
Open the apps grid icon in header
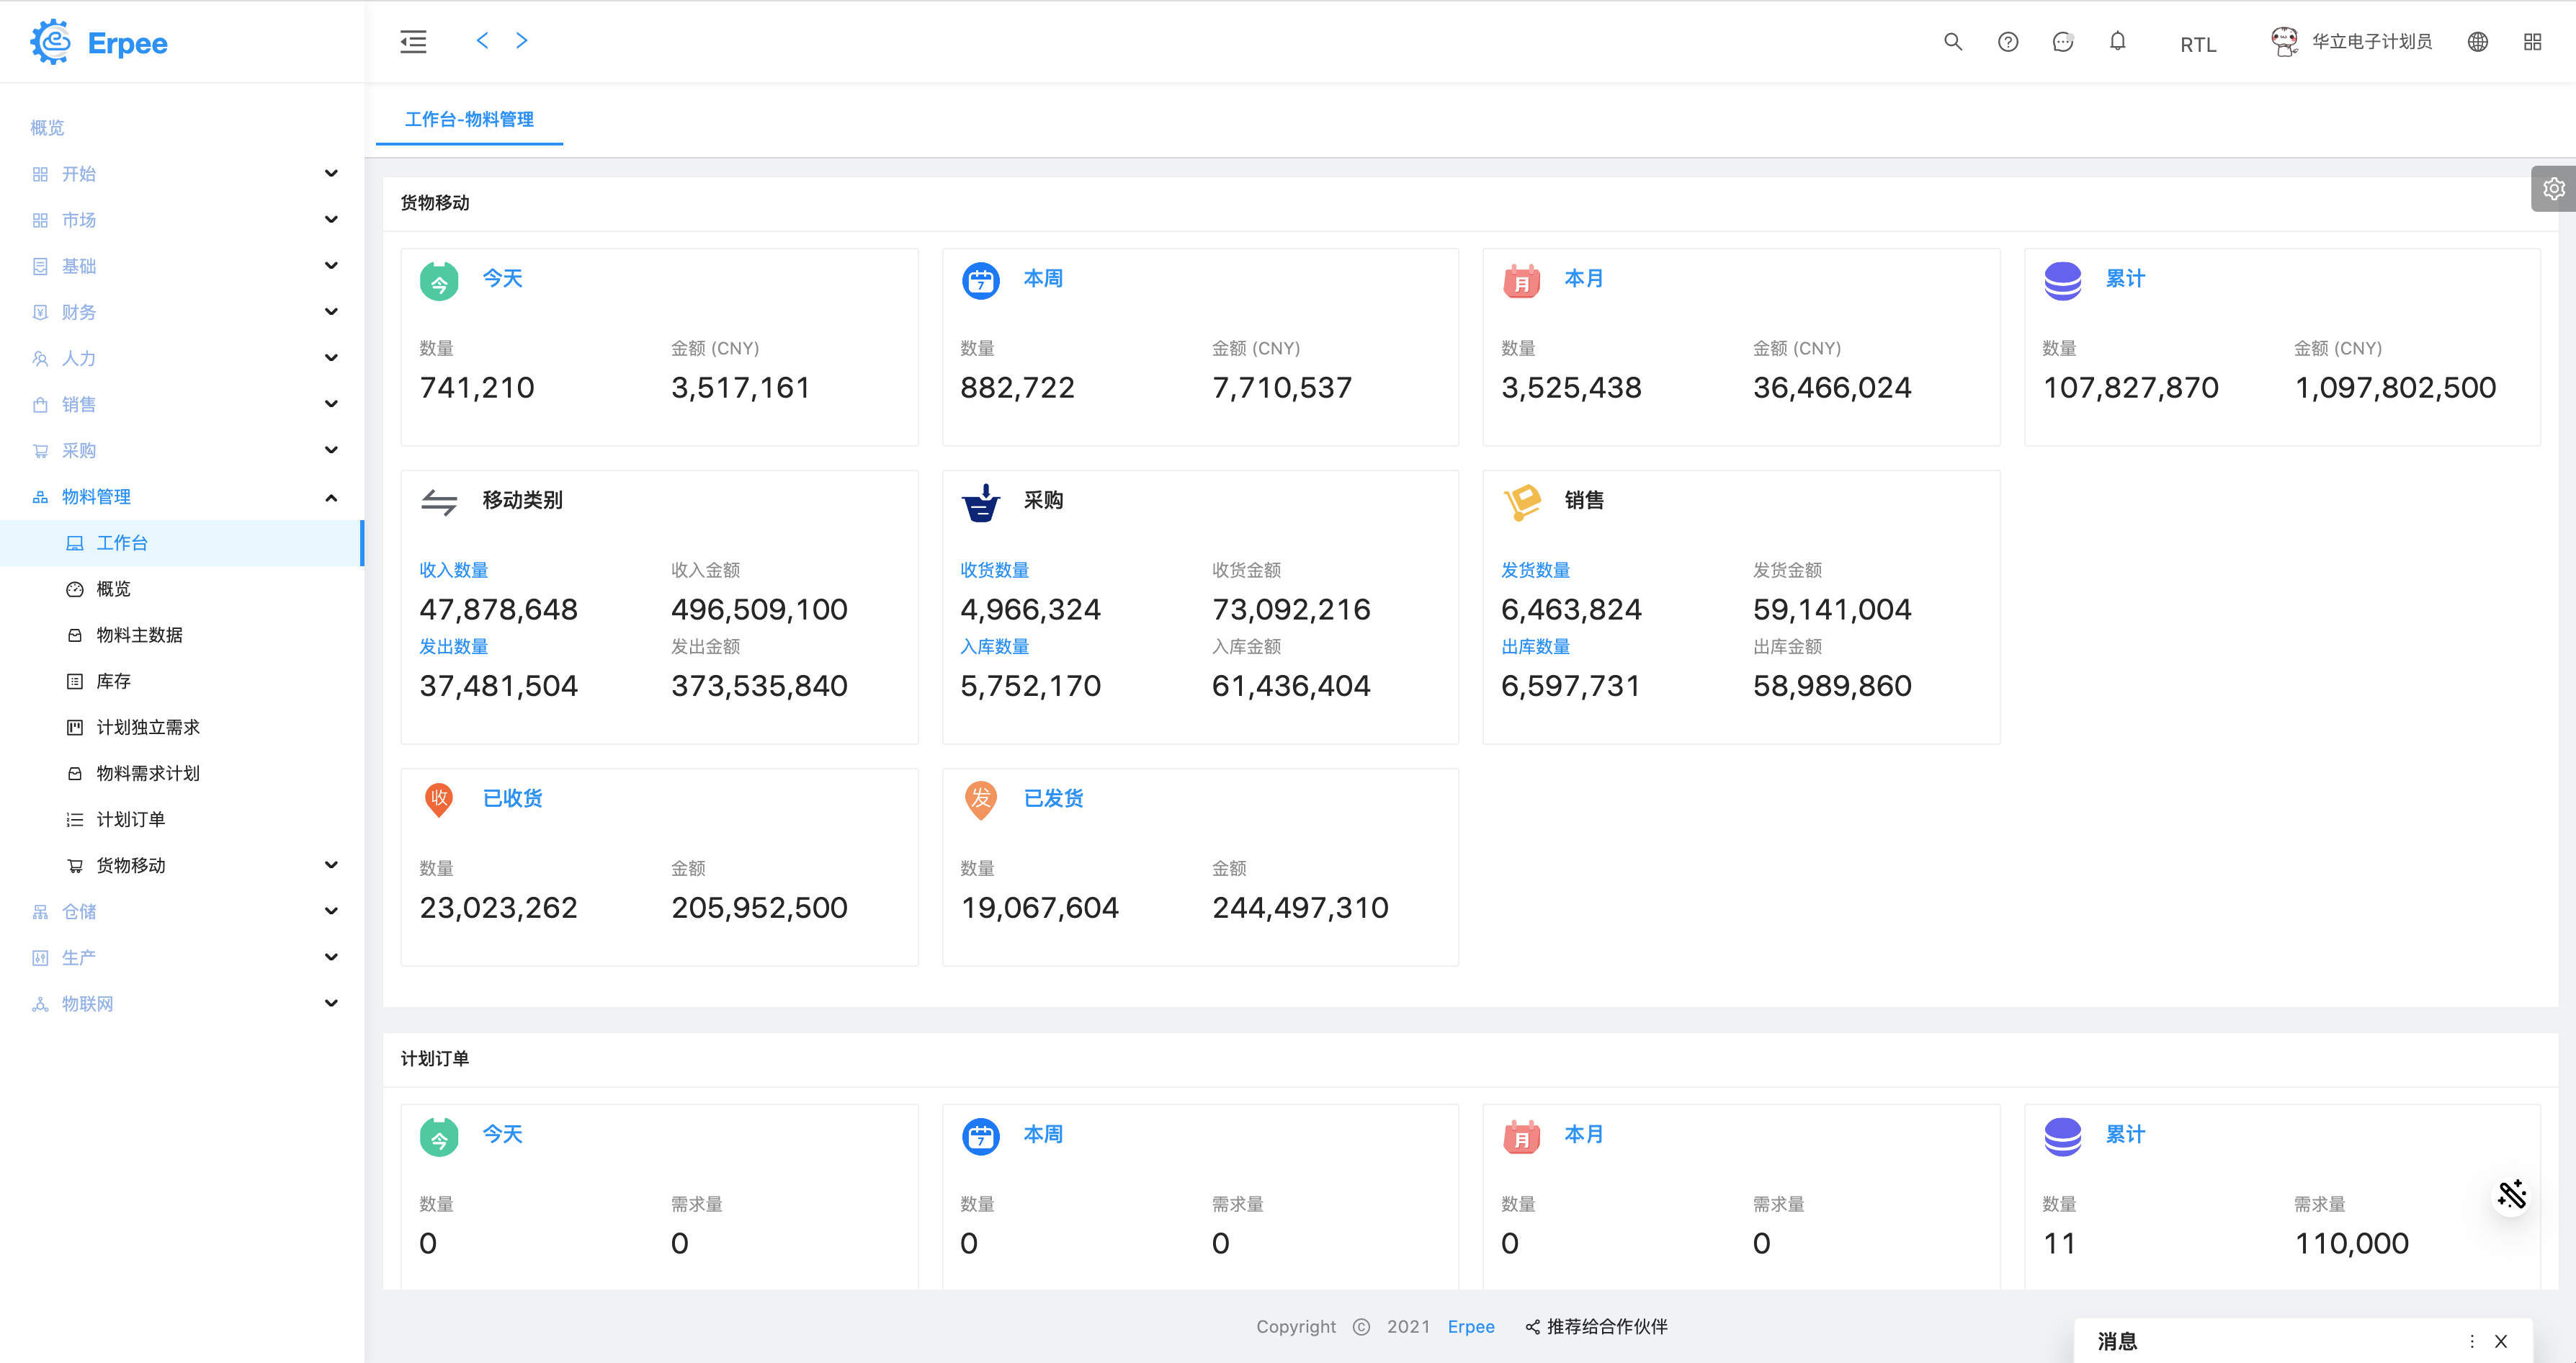click(x=2532, y=42)
